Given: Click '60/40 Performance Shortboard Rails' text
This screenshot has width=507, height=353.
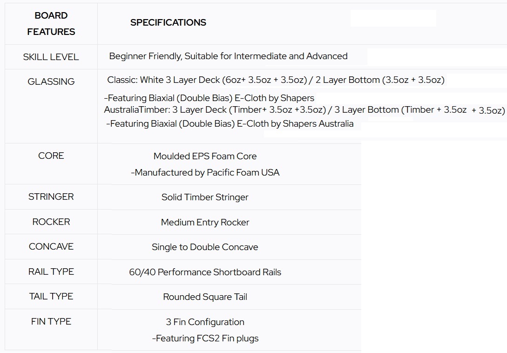Looking at the screenshot, I should click(x=205, y=272).
